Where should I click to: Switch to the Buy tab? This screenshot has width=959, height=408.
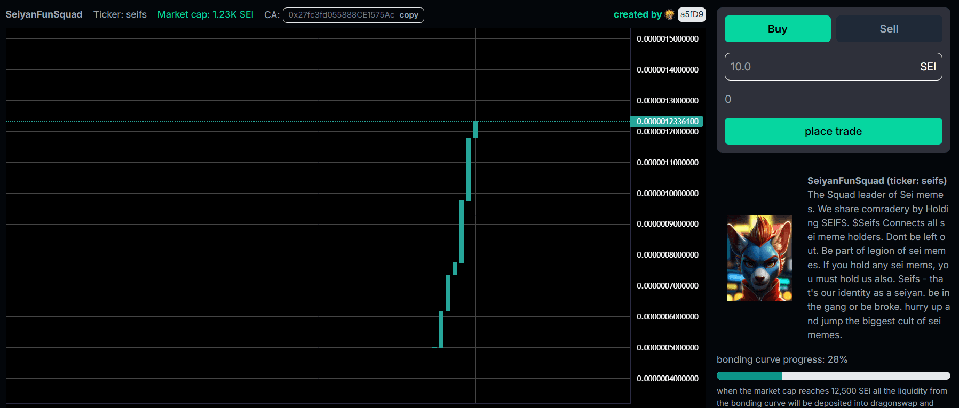tap(778, 29)
